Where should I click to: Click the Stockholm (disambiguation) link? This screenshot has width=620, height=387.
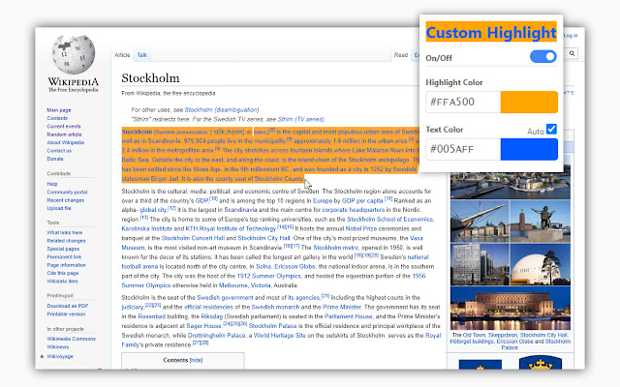(x=222, y=109)
